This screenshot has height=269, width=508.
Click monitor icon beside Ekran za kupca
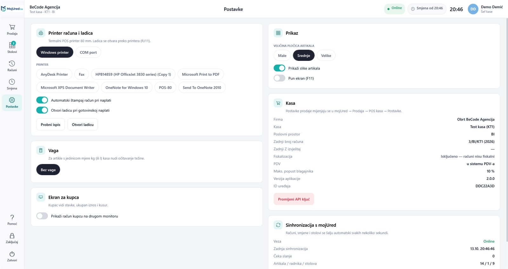[x=41, y=197]
